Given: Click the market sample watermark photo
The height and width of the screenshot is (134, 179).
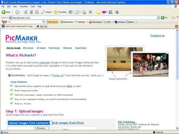Looking at the screenshot, I should (x=151, y=65).
